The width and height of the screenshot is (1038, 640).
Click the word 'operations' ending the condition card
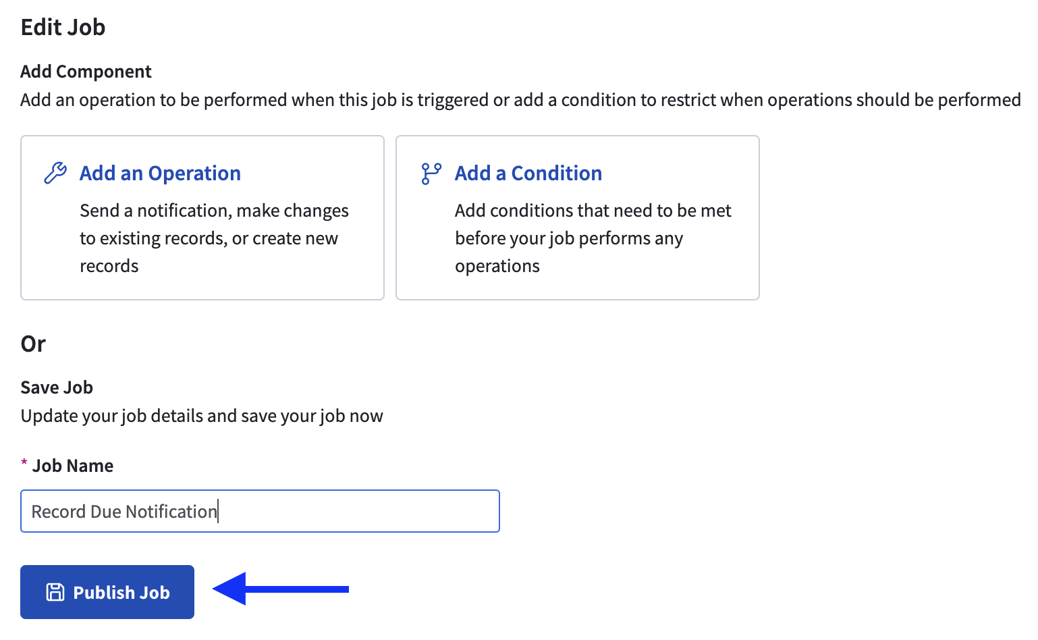tap(497, 266)
